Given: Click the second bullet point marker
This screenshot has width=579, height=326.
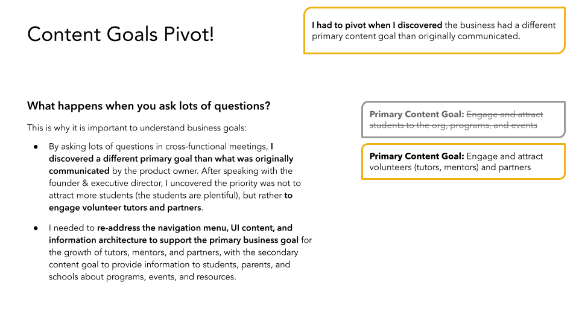Looking at the screenshot, I should [36, 228].
